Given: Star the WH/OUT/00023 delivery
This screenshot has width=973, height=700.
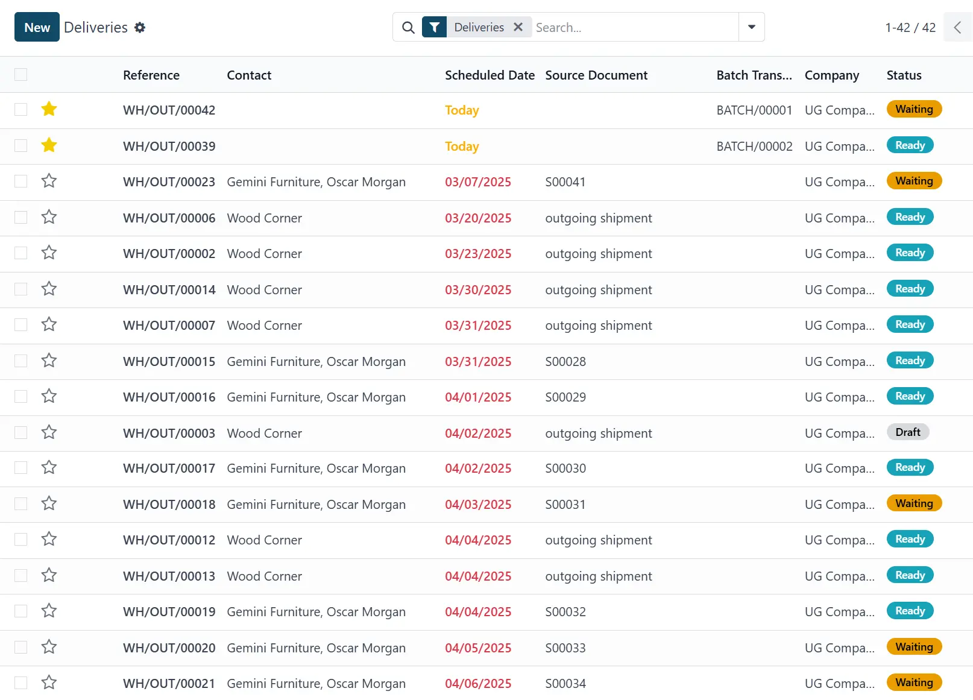Looking at the screenshot, I should pyautogui.click(x=49, y=181).
